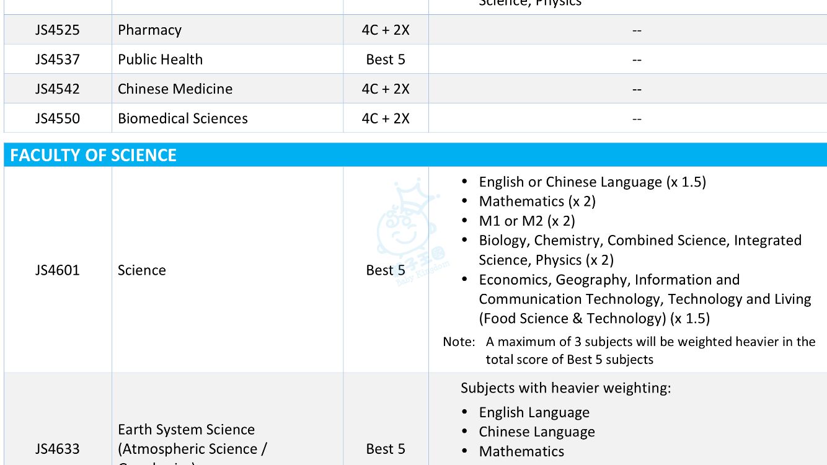Click the English or Chinese Language (x 1.5) bullet
Viewport: 827px width, 465px height.
pyautogui.click(x=592, y=182)
